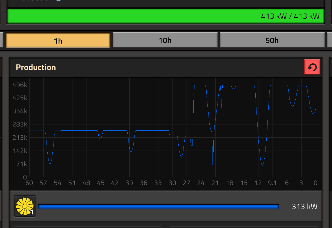Click the 313 kW value label
Screen dimensions: 332x228
pyautogui.click(x=305, y=206)
